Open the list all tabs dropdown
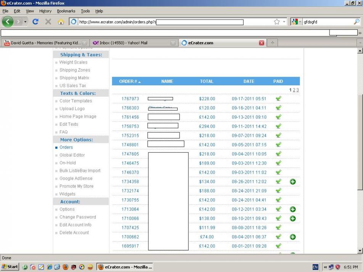 (x=359, y=43)
